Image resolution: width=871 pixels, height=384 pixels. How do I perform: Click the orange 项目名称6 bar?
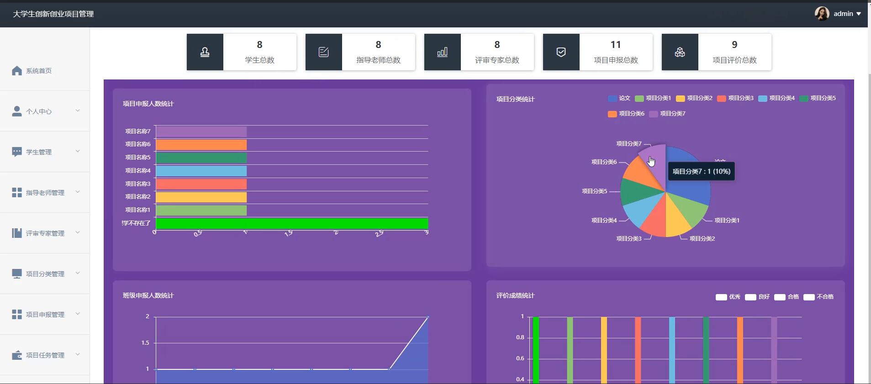(x=201, y=145)
